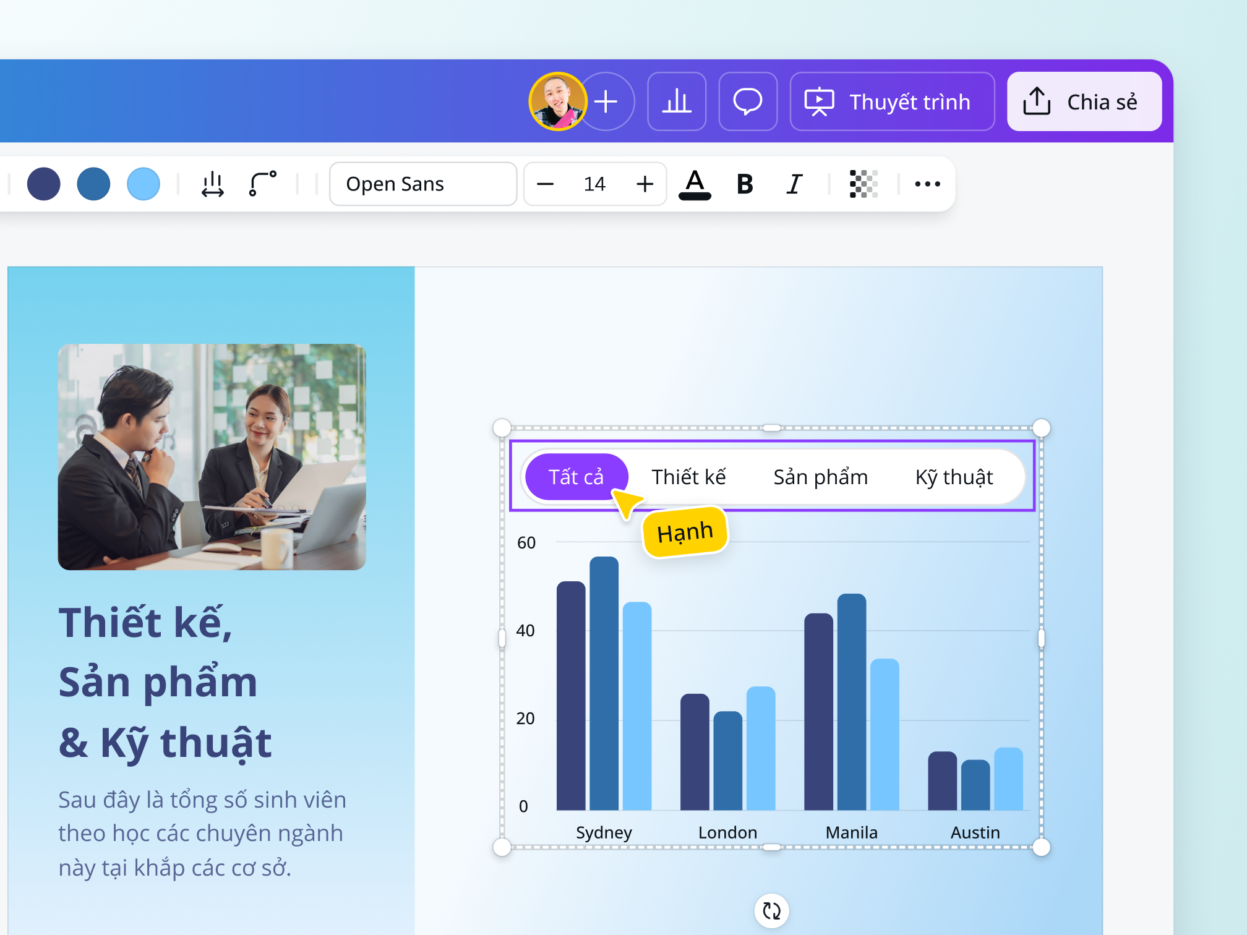
Task: Click the light blue London bar
Action: coord(761,748)
